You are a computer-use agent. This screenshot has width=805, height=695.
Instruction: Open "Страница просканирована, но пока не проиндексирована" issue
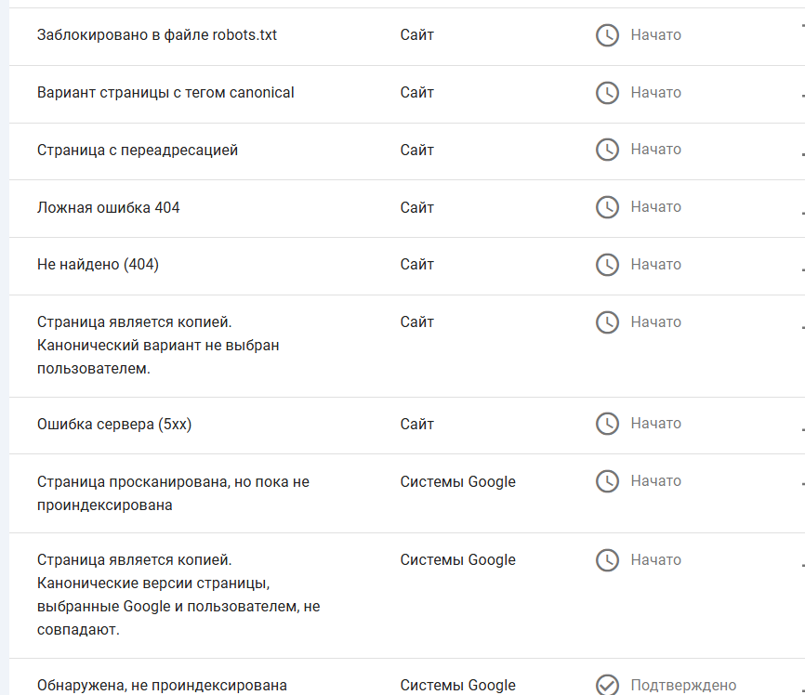(x=173, y=493)
